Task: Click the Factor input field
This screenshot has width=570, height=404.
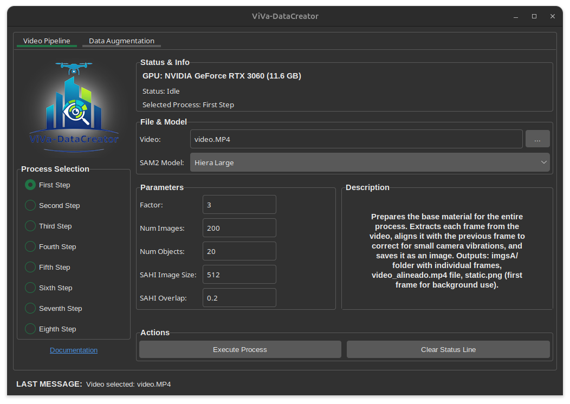Action: (x=239, y=204)
